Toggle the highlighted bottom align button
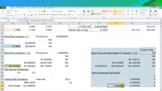This screenshot has width=162, height=91. click(45, 11)
